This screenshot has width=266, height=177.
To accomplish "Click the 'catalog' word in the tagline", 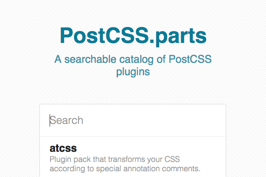I will pos(137,60).
